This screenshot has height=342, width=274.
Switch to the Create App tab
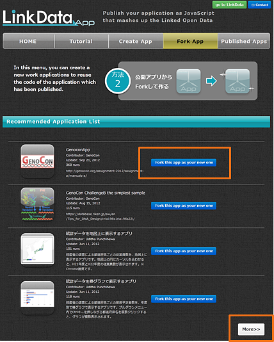pyautogui.click(x=136, y=41)
